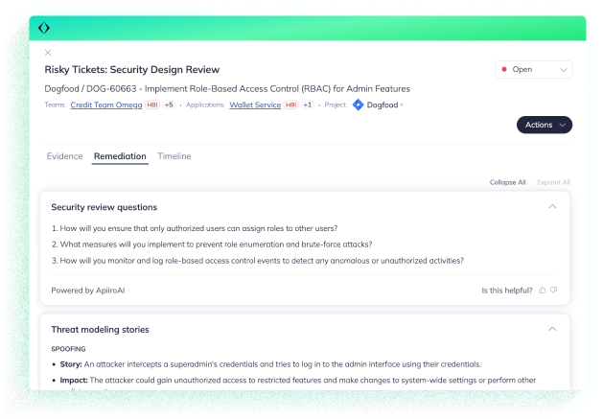Show the +5 additional teams
Viewport: 603px width, 419px height.
[169, 105]
